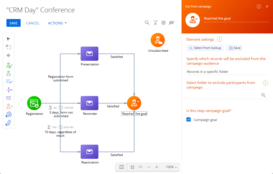Select the Presentation email node
This screenshot has height=174, width=273.
click(89, 54)
